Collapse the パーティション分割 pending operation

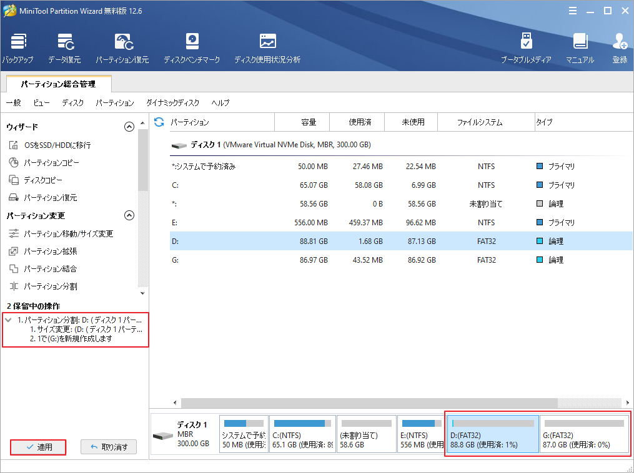pos(7,319)
